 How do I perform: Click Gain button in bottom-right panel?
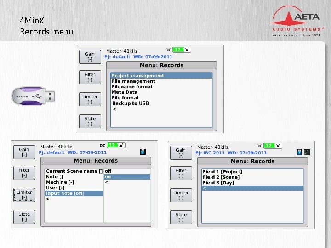[181, 152]
